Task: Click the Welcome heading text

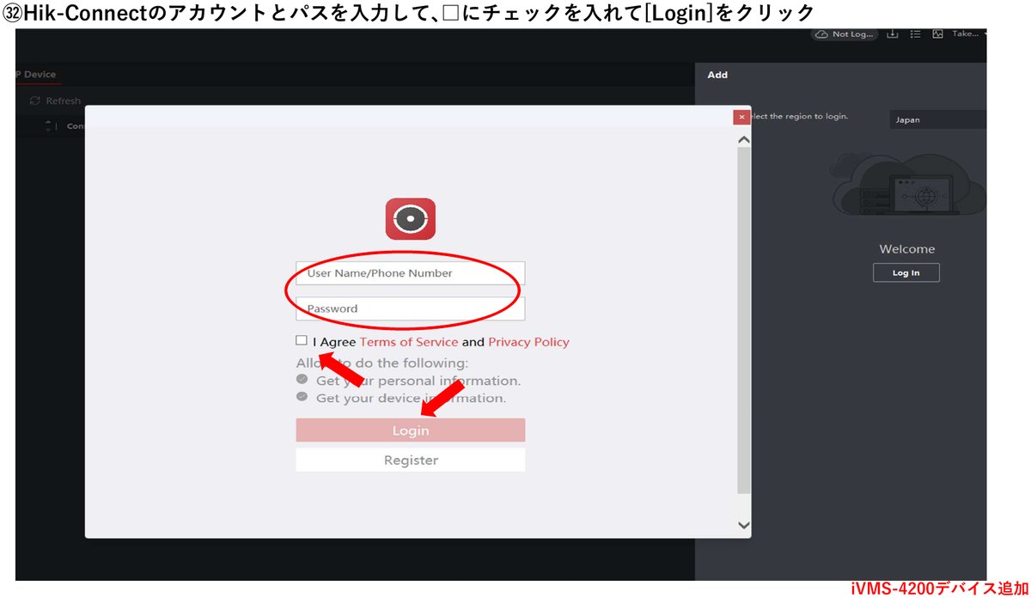Action: (x=906, y=249)
